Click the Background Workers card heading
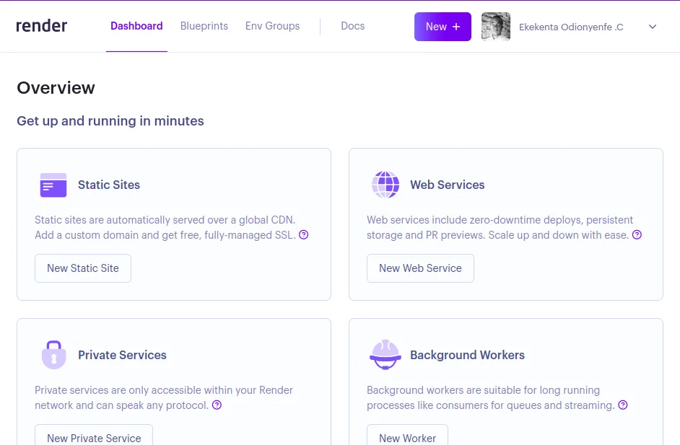The height and width of the screenshot is (445, 680). coord(468,355)
